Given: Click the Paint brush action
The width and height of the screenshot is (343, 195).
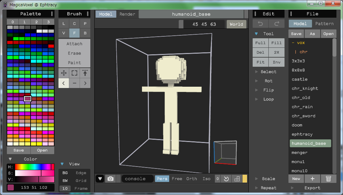Looking at the screenshot, I should click(x=74, y=63).
